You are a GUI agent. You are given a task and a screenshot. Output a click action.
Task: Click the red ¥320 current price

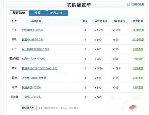[x=115, y=59]
